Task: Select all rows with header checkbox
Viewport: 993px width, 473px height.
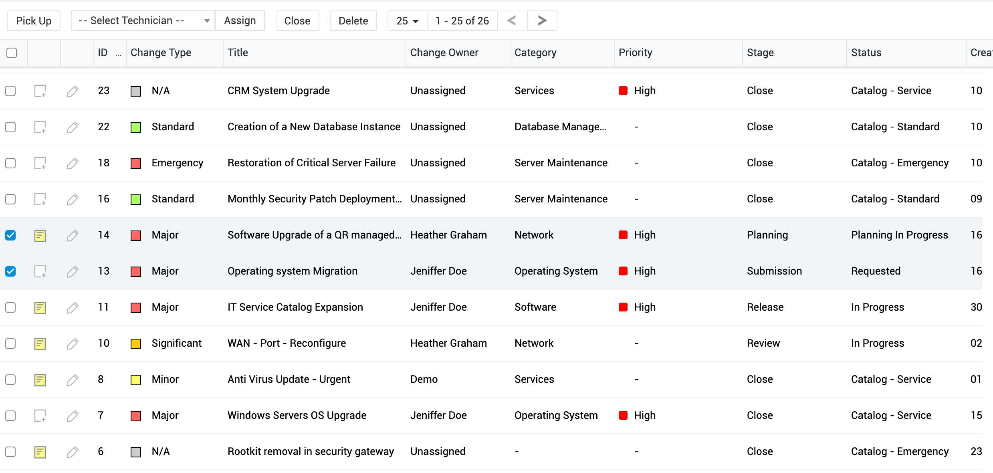Action: point(12,53)
